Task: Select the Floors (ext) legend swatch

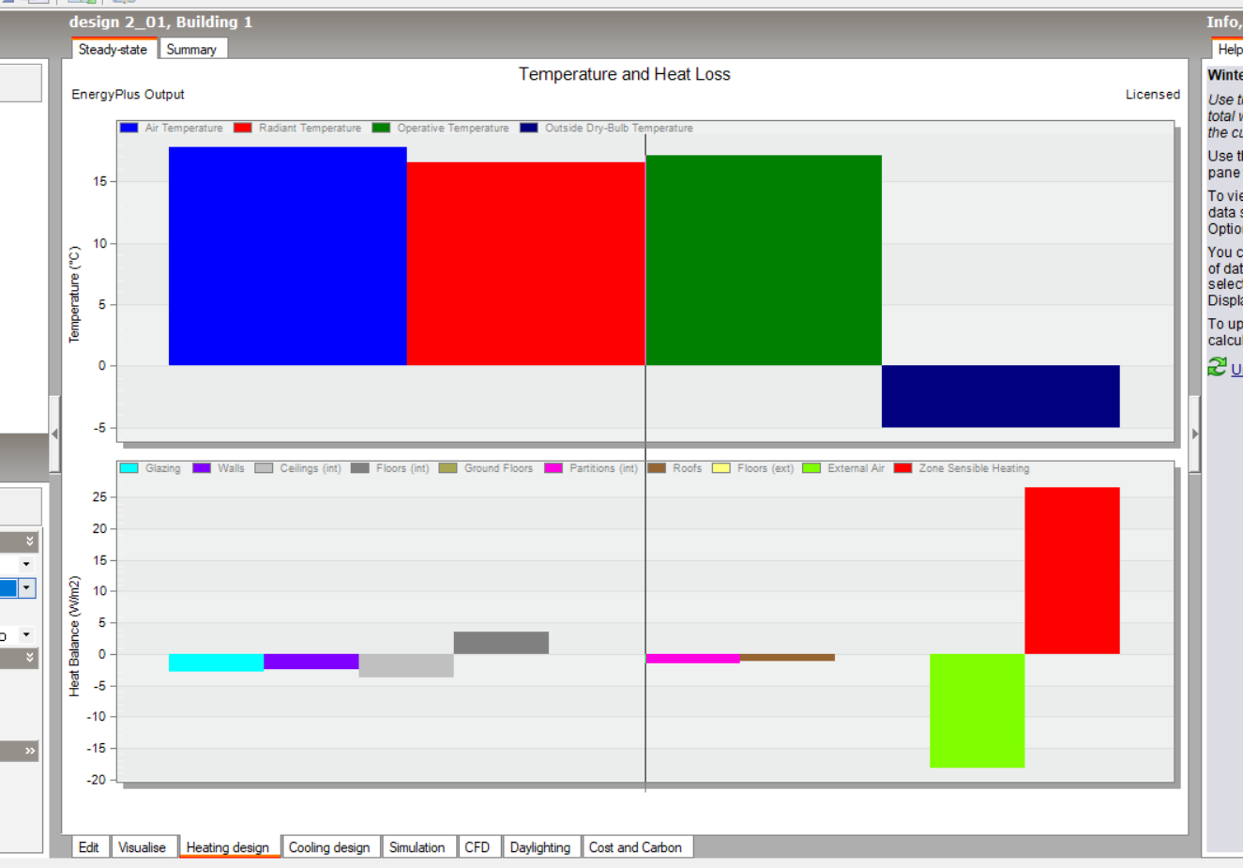Action: click(x=721, y=468)
